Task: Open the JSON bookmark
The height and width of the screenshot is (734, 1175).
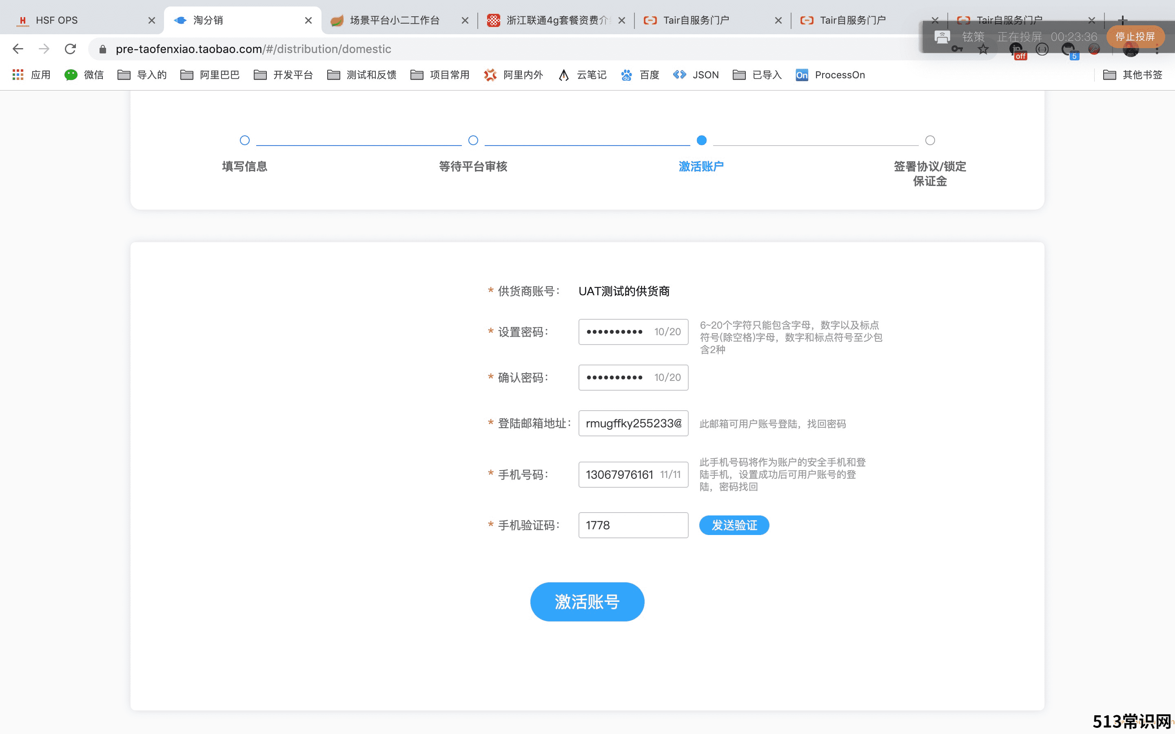Action: coord(696,75)
